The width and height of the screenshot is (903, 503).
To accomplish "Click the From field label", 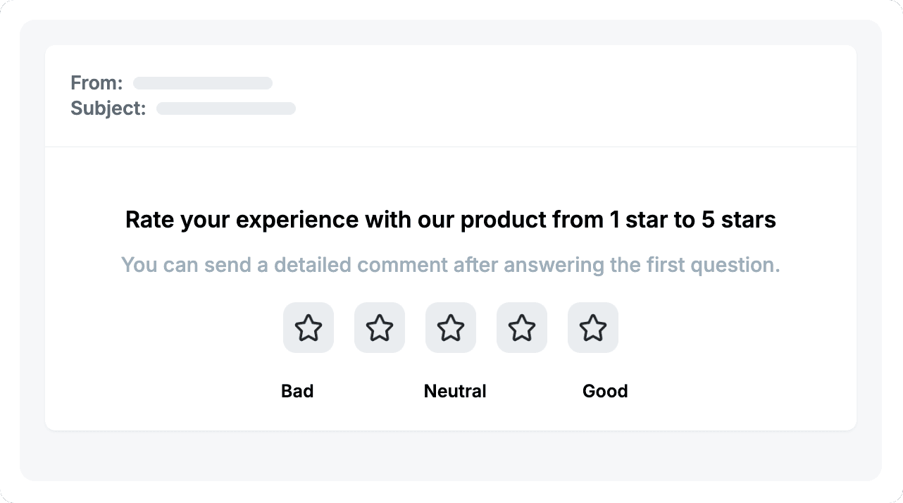I will (x=96, y=83).
